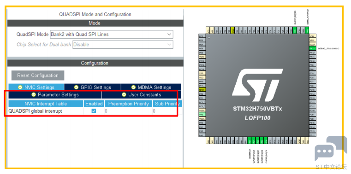Select the PD15 pin on the chip
This screenshot has width=351, height=174.
point(313,90)
